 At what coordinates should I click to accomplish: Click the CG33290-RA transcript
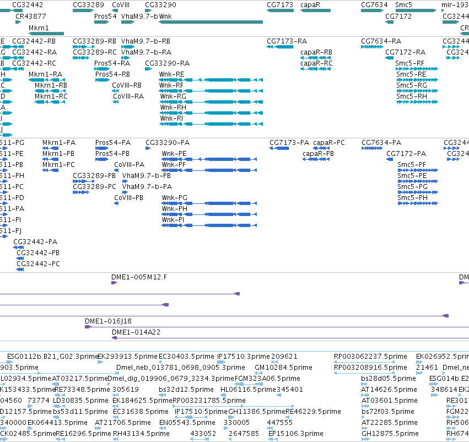click(148, 69)
